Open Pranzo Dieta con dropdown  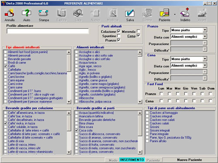click(204, 37)
